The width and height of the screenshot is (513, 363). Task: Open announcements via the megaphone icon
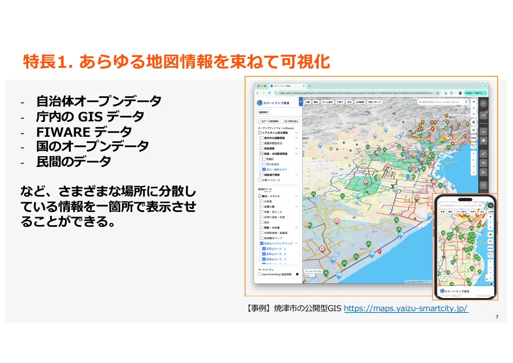(483, 115)
